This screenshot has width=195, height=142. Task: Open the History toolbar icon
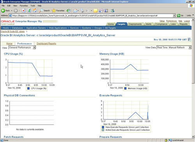click(69, 11)
